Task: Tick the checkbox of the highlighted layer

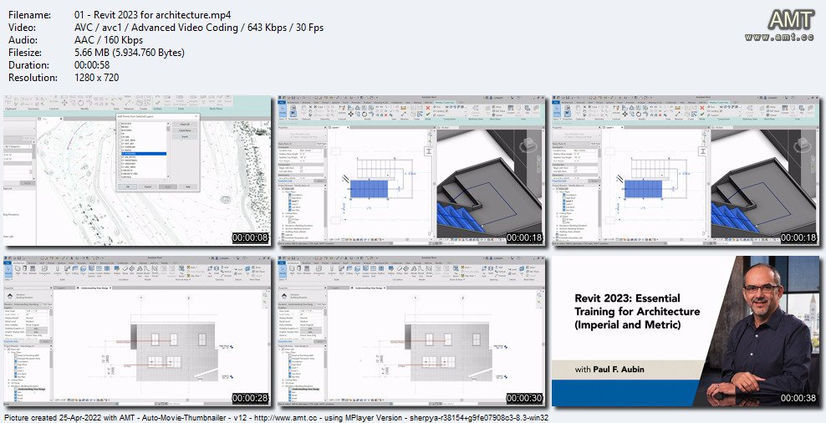Action: [x=120, y=154]
